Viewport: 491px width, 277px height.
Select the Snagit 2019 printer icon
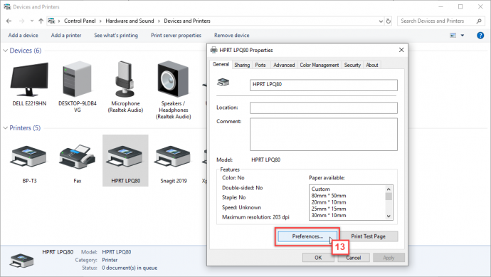point(173,157)
